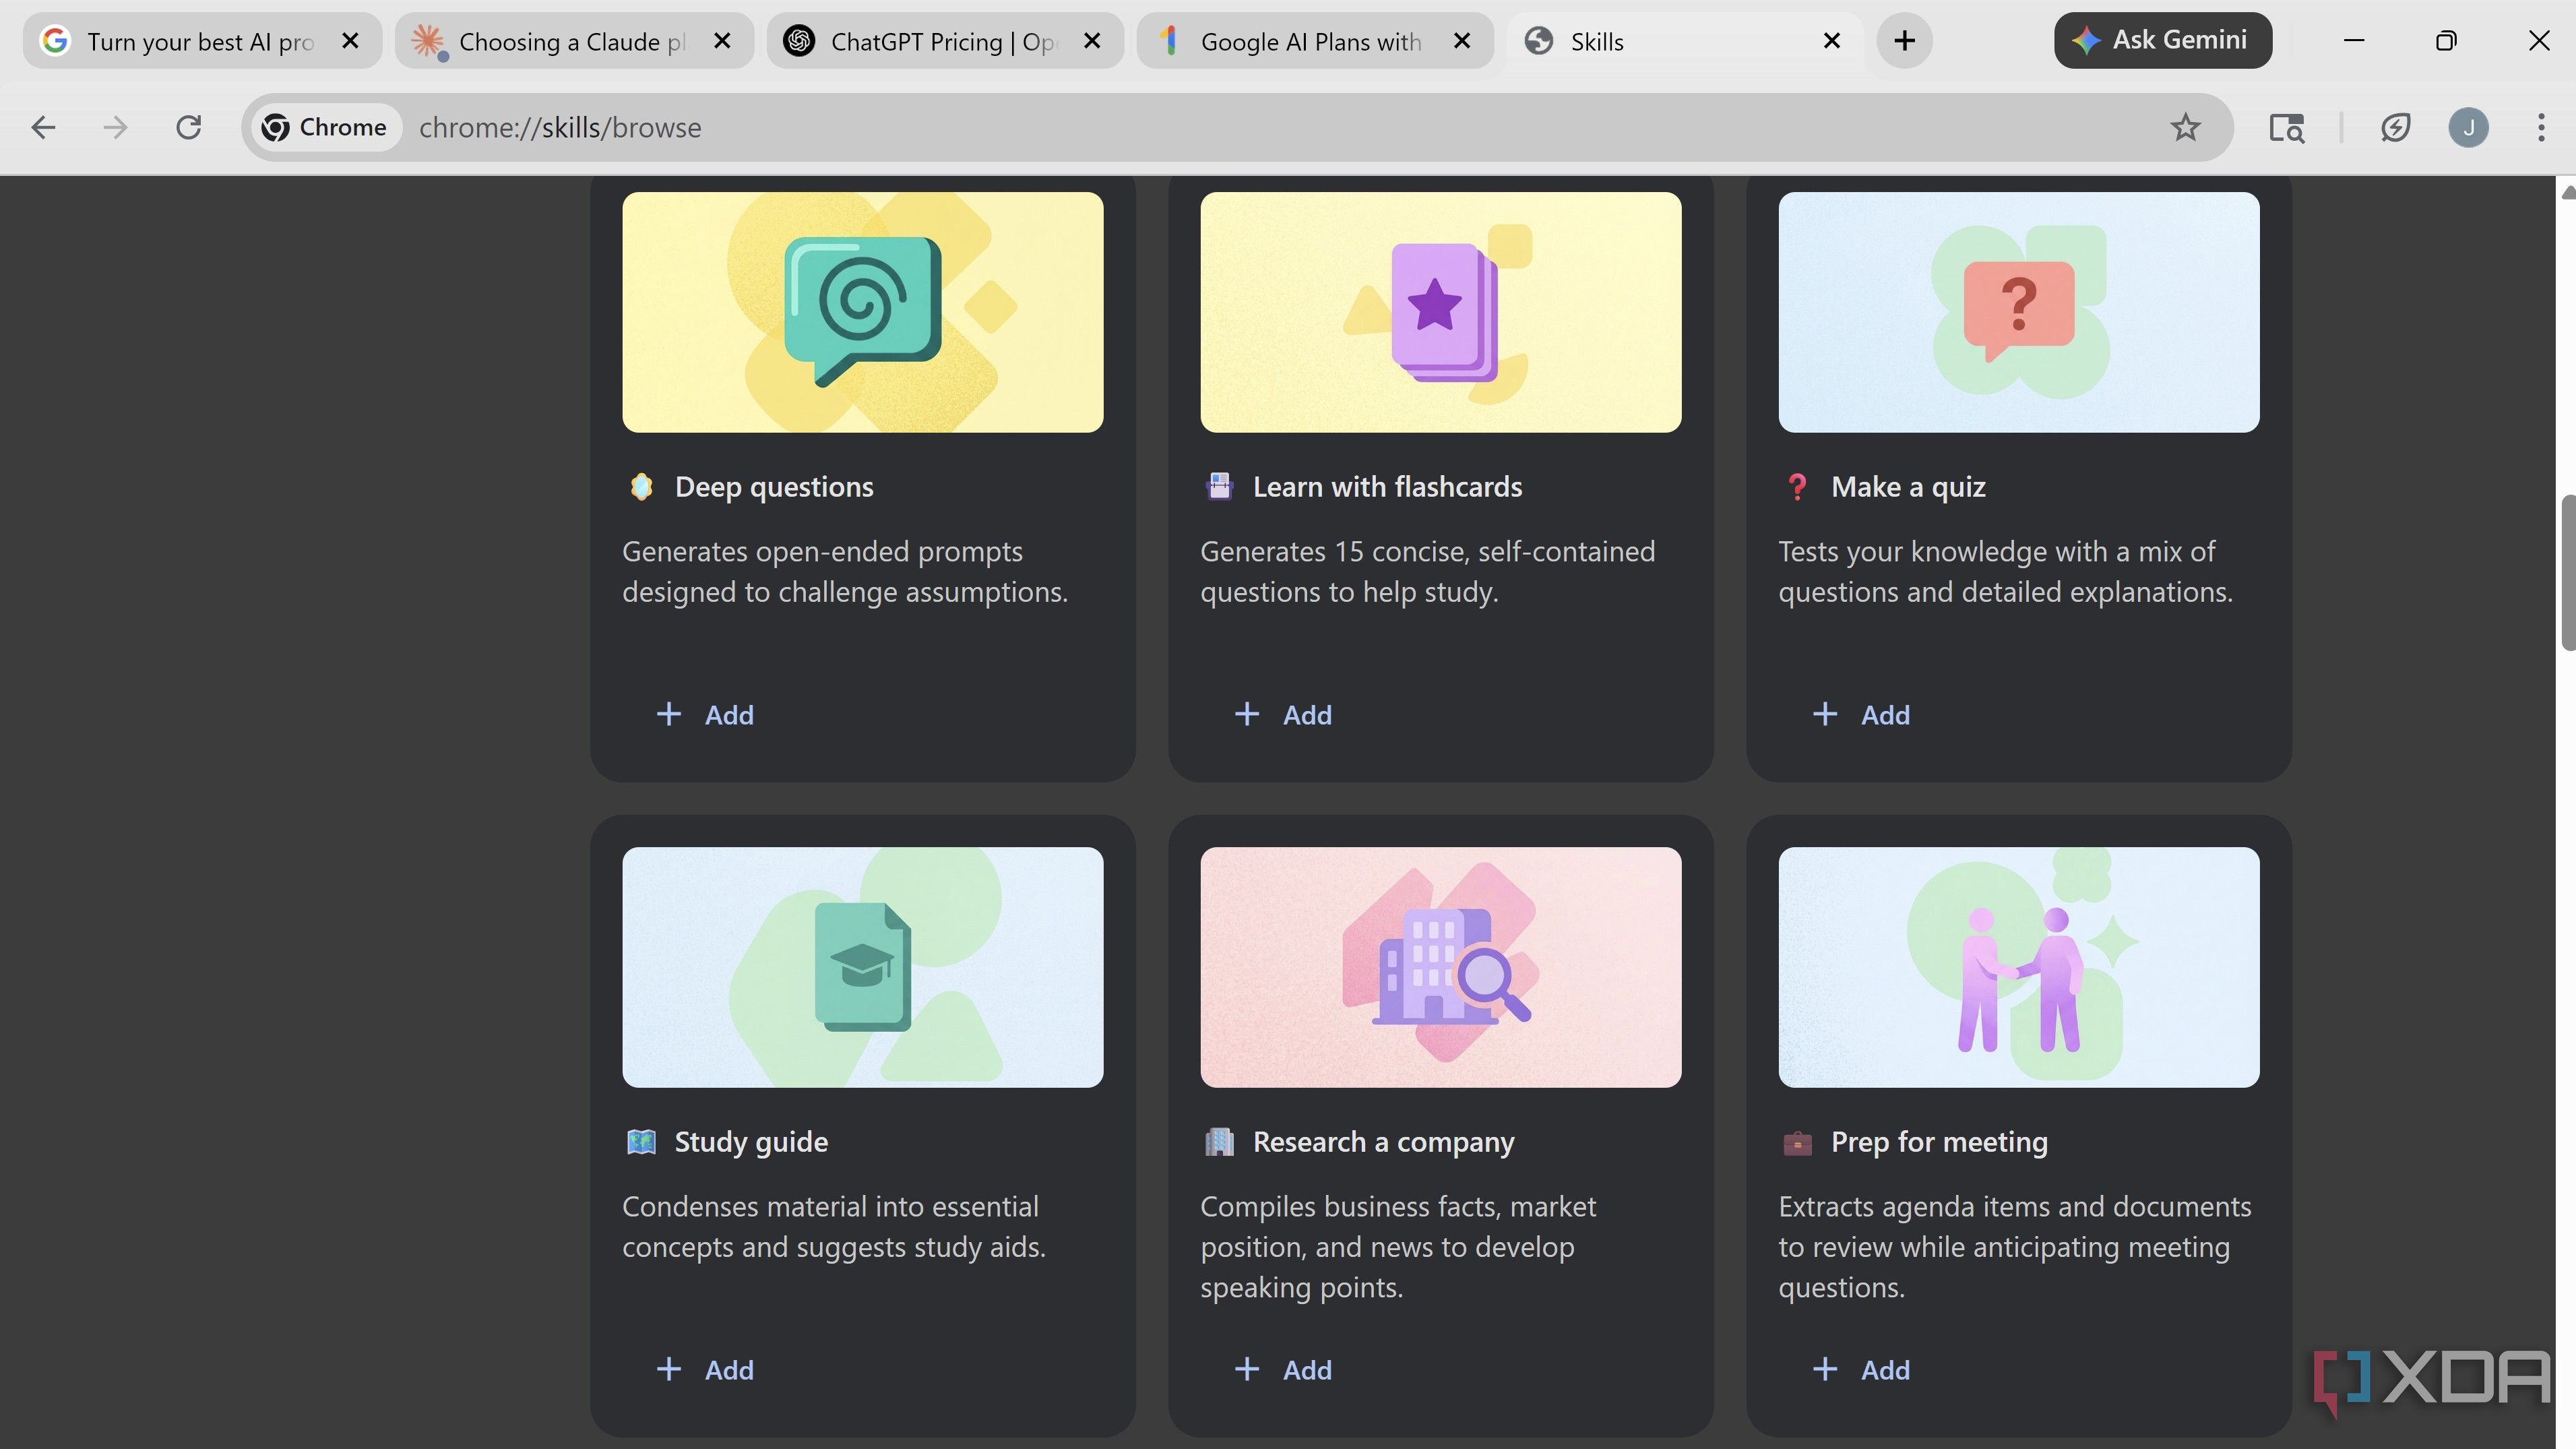This screenshot has height=1449, width=2576.
Task: Open the Google Lens search icon
Action: (x=2287, y=127)
